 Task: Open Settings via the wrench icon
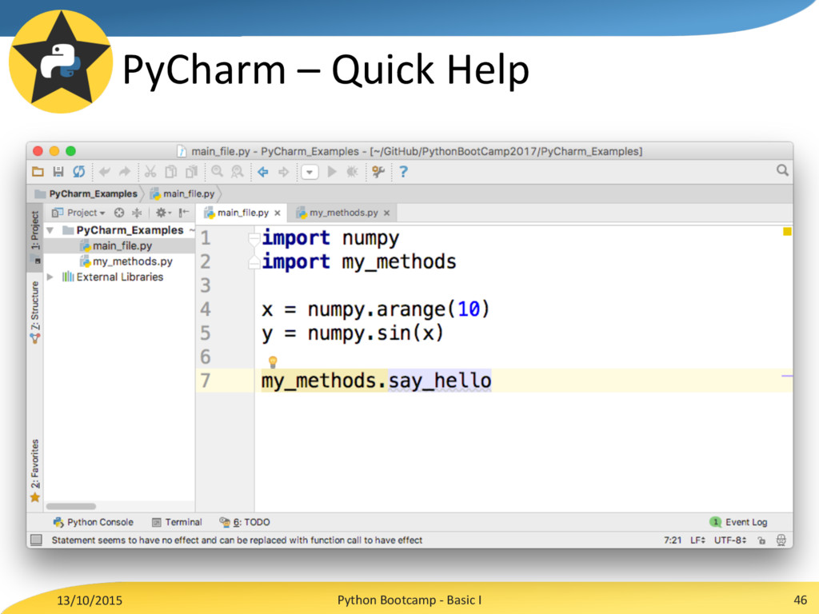tap(378, 171)
